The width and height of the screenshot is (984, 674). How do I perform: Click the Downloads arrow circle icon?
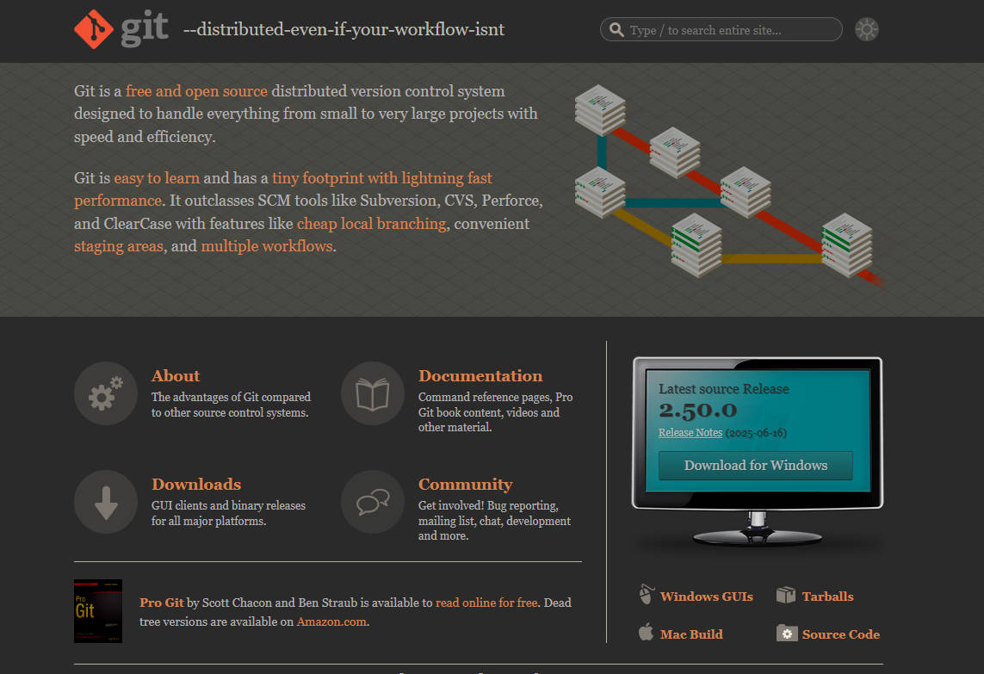[105, 502]
